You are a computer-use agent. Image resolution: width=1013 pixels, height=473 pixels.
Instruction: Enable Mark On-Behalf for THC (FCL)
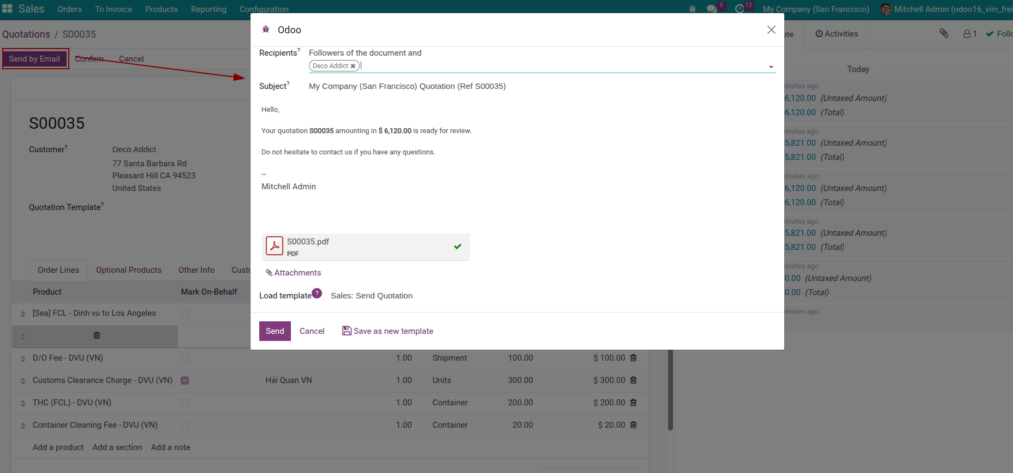point(185,403)
